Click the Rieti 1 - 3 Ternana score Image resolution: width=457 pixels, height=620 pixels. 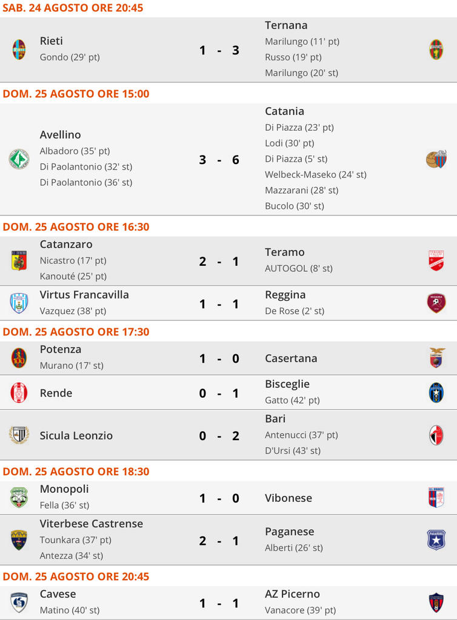click(x=219, y=50)
